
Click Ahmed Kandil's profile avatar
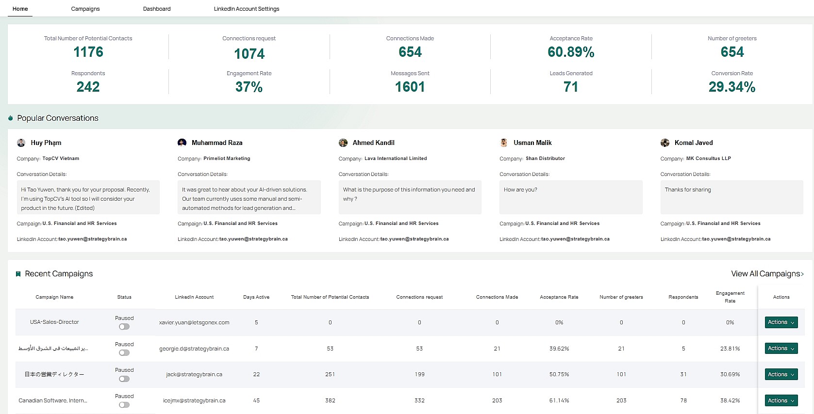tap(343, 143)
